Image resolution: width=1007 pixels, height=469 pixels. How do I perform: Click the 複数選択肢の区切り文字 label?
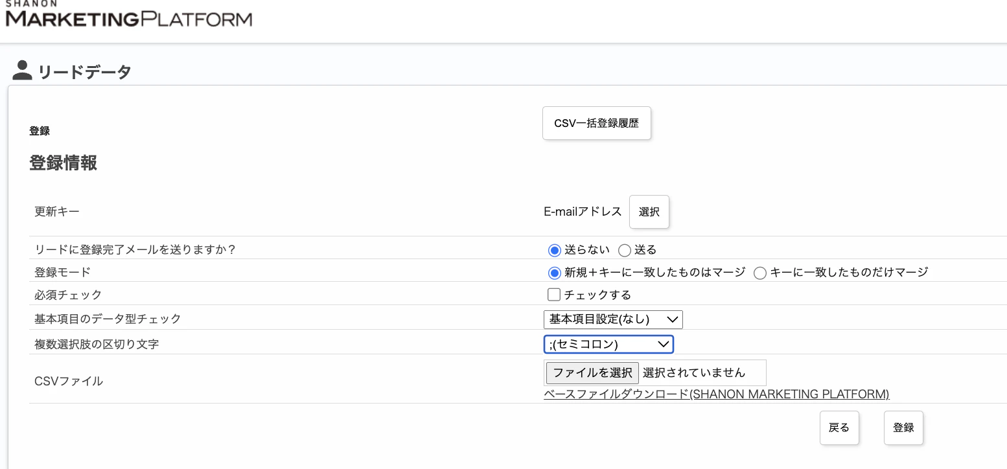97,344
